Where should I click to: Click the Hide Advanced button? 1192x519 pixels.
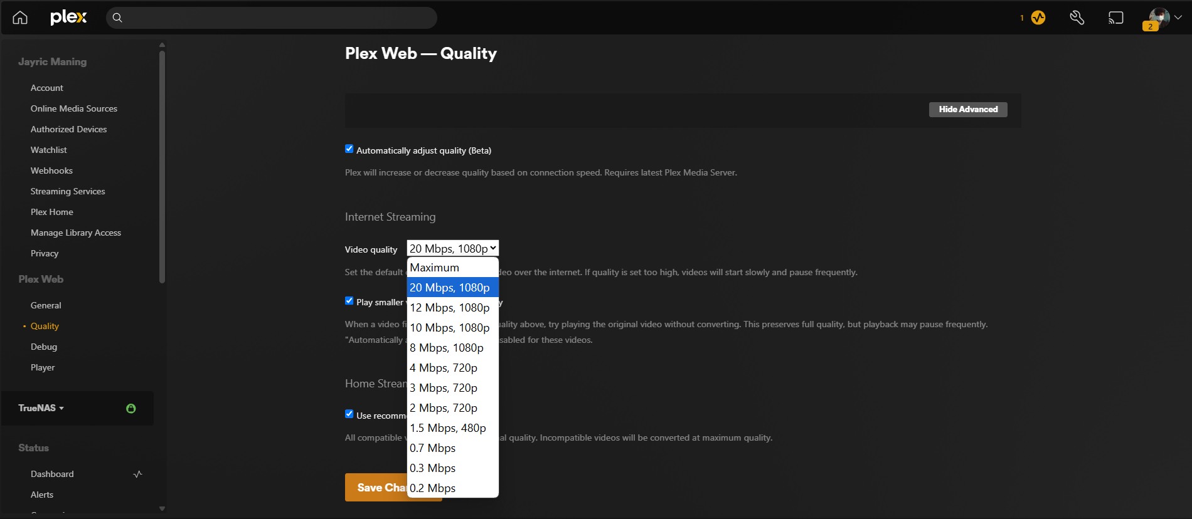[968, 109]
